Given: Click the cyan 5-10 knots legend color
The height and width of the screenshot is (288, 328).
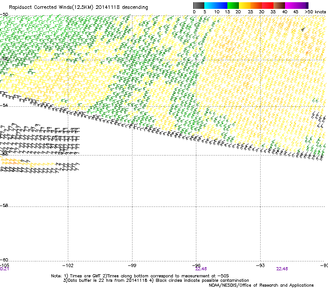Looking at the screenshot, I should pos(210,5).
